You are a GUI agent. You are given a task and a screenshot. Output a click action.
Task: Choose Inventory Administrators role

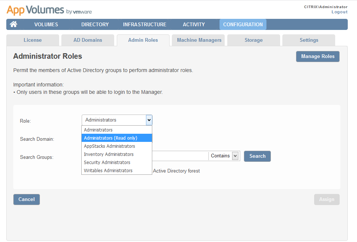[116, 154]
